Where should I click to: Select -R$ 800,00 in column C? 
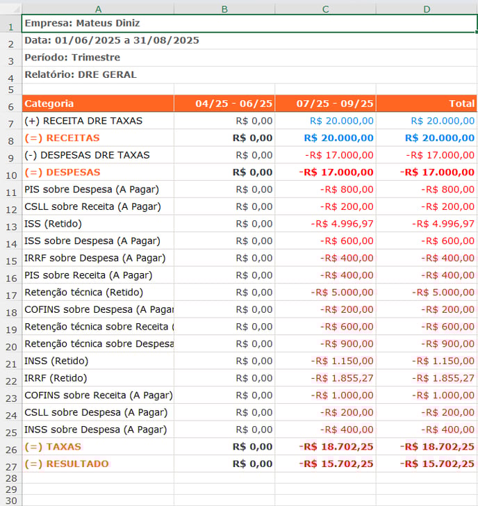pyautogui.click(x=325, y=189)
